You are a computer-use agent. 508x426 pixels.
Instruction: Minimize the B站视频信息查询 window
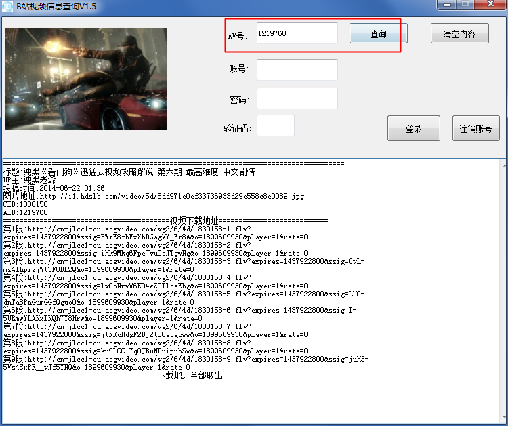point(447,4)
